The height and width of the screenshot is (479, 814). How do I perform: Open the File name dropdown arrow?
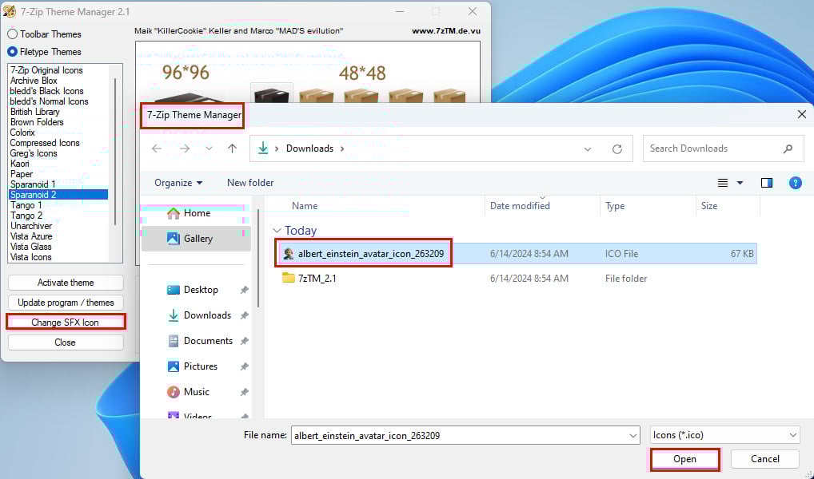632,436
